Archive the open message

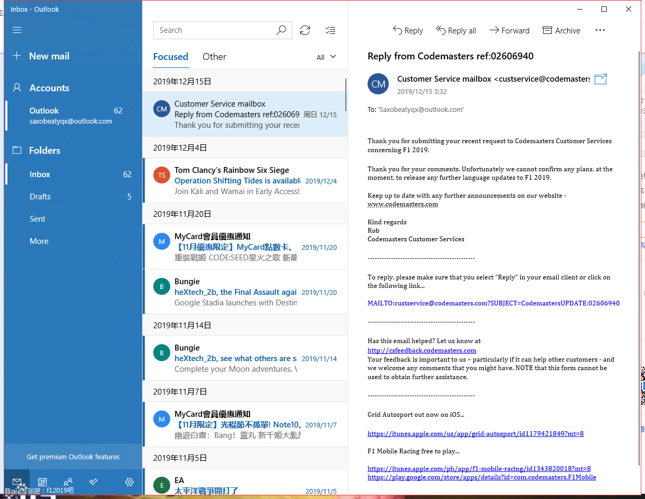pyautogui.click(x=561, y=30)
